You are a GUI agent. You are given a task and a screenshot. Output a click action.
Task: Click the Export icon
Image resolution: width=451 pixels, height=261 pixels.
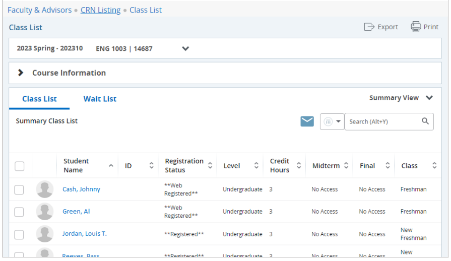[369, 27]
